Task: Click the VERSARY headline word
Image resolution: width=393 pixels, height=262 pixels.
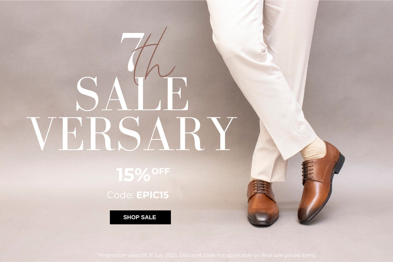Action: coord(132,133)
